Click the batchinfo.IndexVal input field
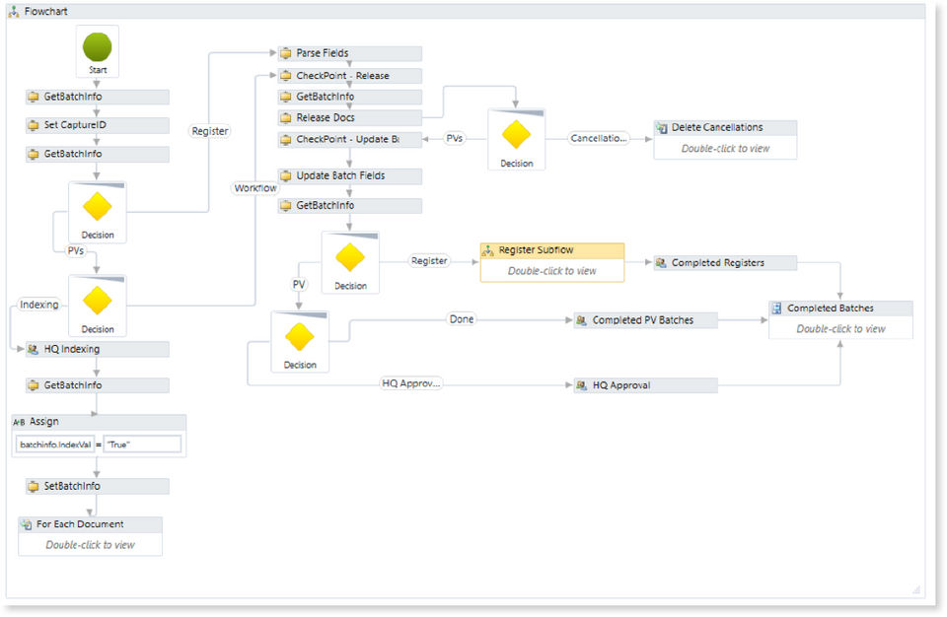Image resolution: width=947 pixels, height=617 pixels. (x=55, y=445)
